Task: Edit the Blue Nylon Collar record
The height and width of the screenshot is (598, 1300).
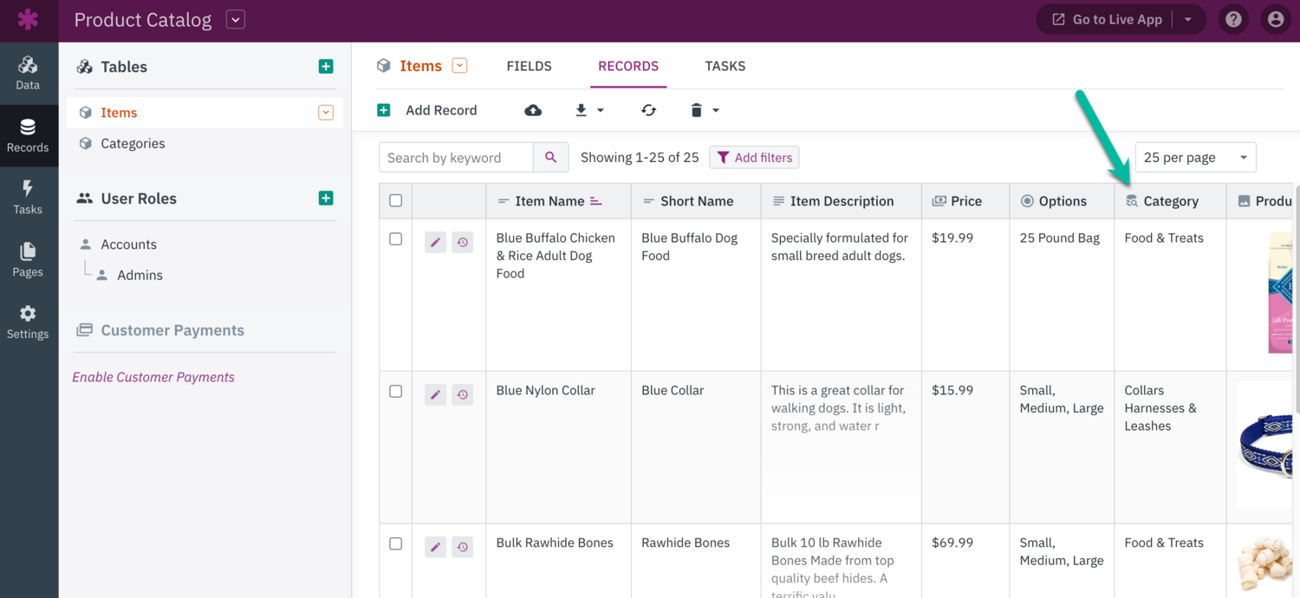Action: pyautogui.click(x=435, y=394)
